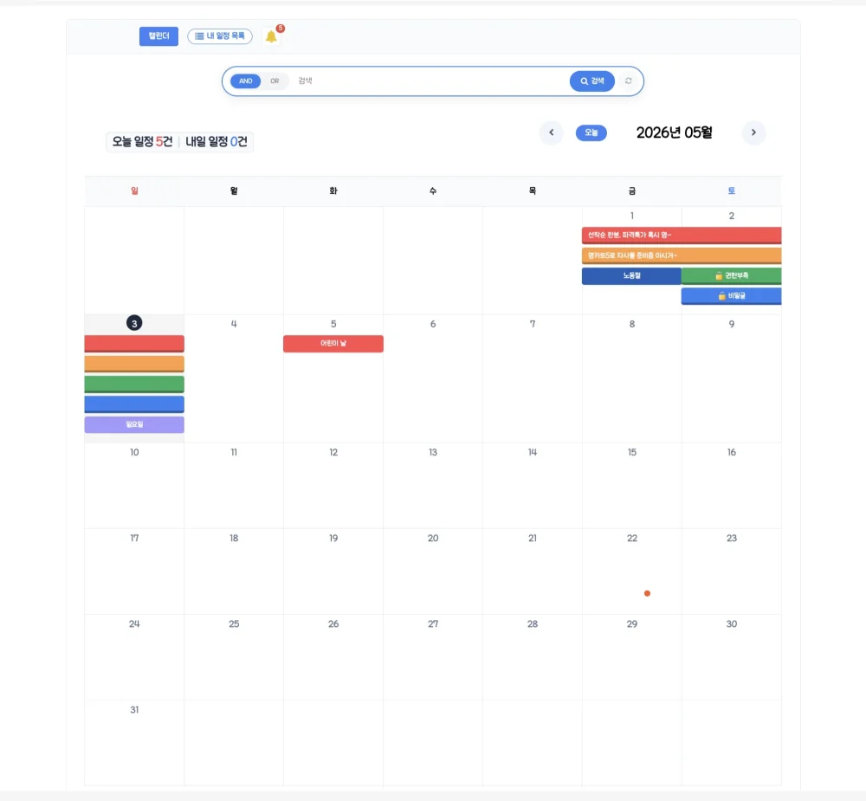Go to the previous month with left chevron
866x801 pixels.
coord(551,132)
